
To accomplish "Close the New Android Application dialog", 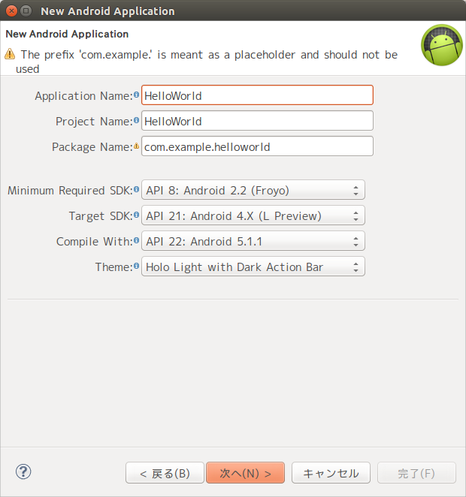I will (x=12, y=11).
